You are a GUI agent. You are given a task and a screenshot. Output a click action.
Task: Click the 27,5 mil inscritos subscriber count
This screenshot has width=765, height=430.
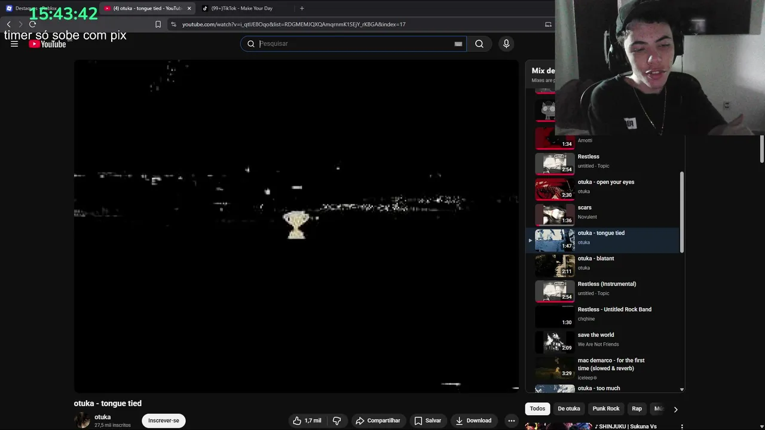112,425
